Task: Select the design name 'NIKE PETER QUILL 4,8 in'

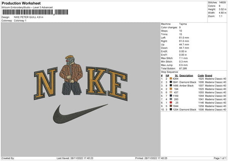Action: click(28, 17)
